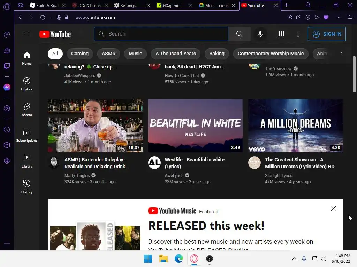Take a snapshot with camera icon
The width and height of the screenshot is (357, 267).
coord(299,17)
